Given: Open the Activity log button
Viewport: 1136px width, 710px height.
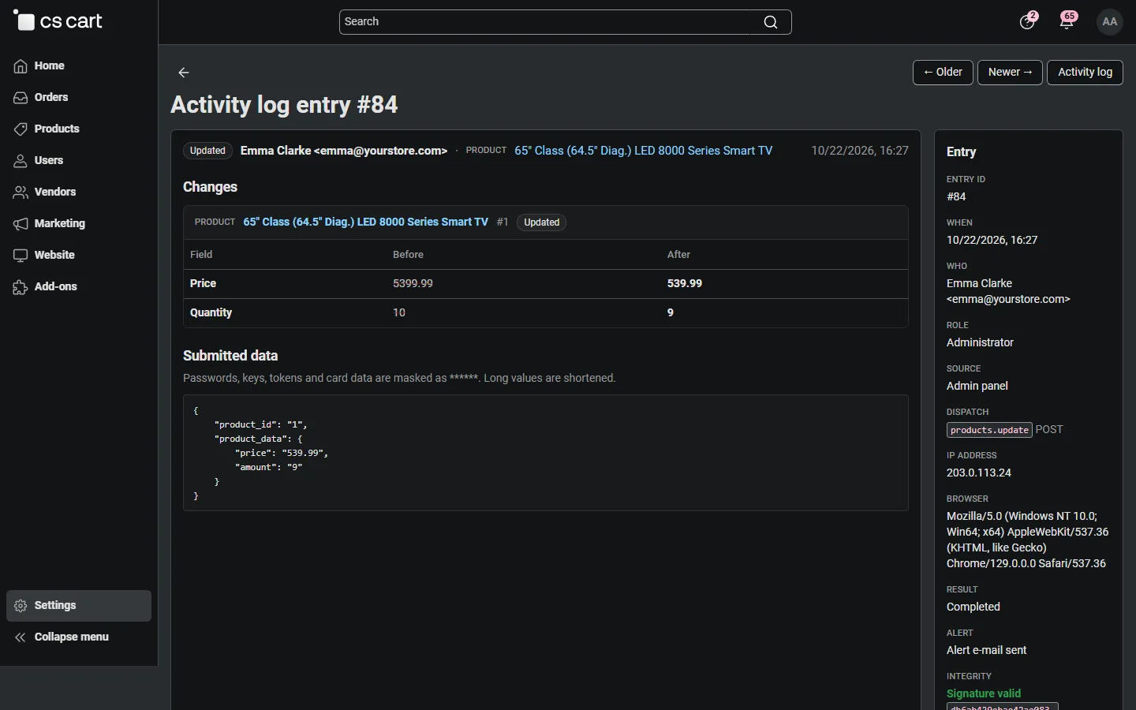Looking at the screenshot, I should click(x=1085, y=73).
